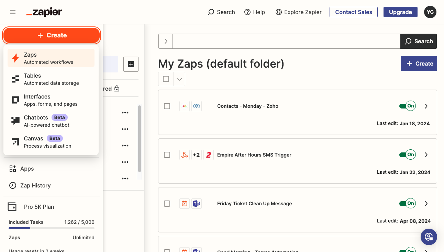Click the Contact Sales button

354,12
